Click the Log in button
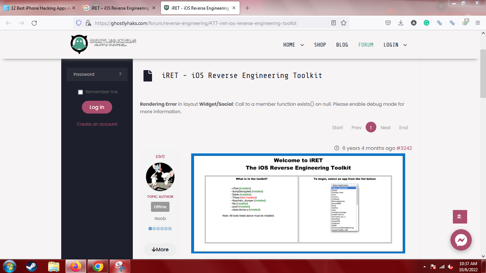 click(97, 107)
